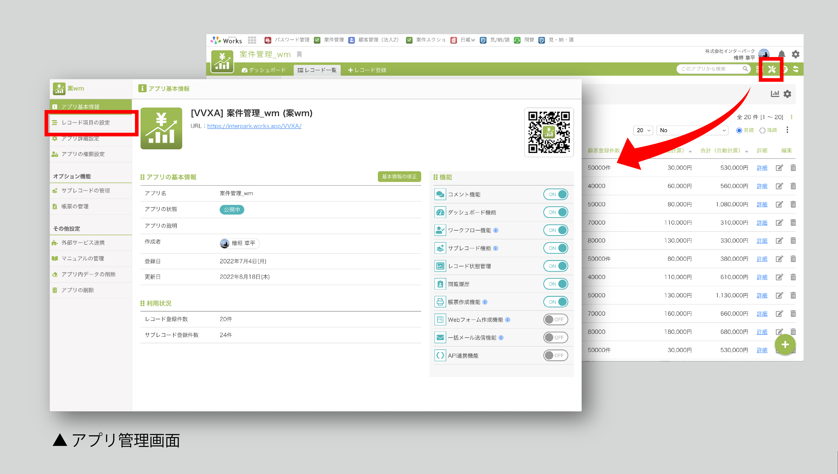838x474 pixels.
Task: Toggle ワークフロー機能 switch
Action: point(555,231)
